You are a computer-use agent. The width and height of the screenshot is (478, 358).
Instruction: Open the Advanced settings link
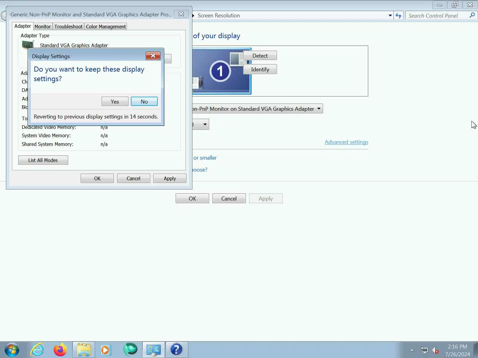[346, 142]
